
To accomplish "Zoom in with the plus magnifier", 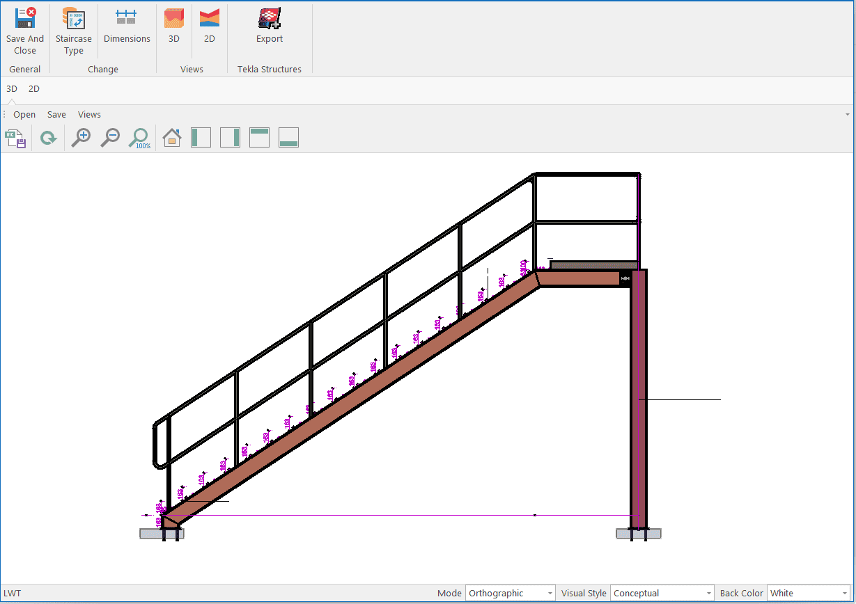I will click(81, 138).
